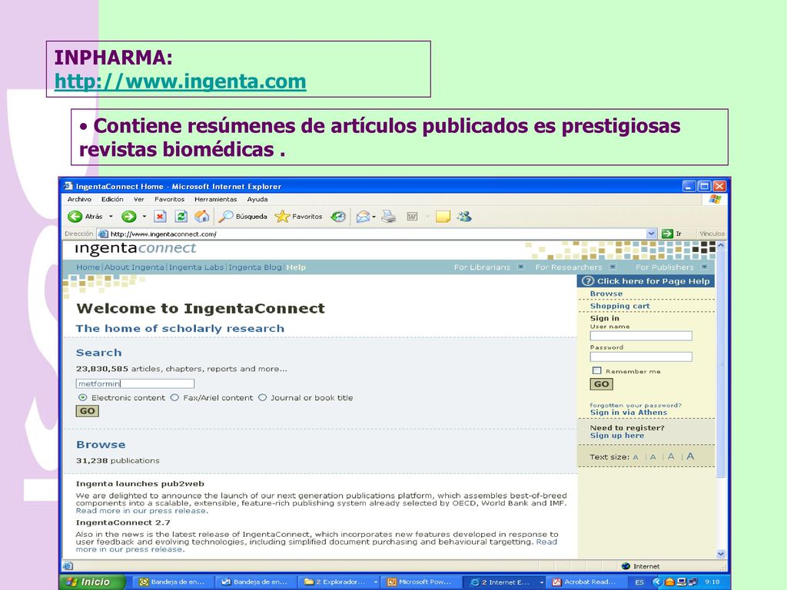Viewport: 787px width, 590px height.
Task: Open the Edición menu
Action: pos(112,199)
